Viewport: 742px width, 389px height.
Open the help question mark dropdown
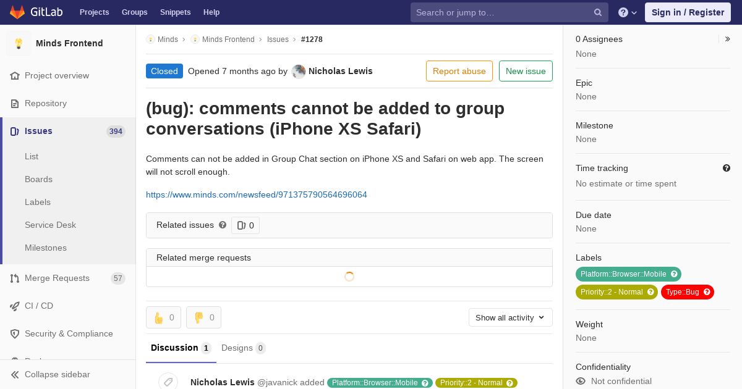628,12
